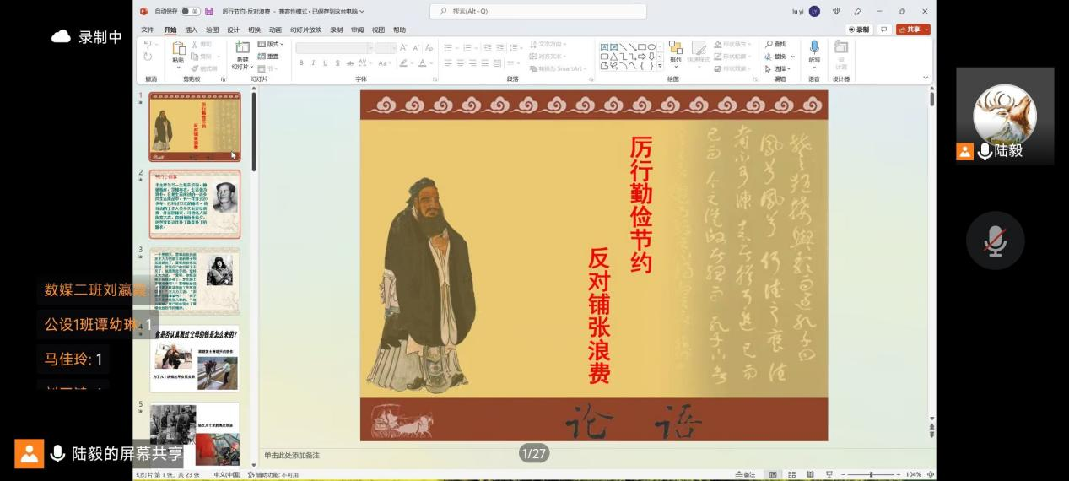
Task: Click the notes area '单击此处添加备注'
Action: point(291,455)
